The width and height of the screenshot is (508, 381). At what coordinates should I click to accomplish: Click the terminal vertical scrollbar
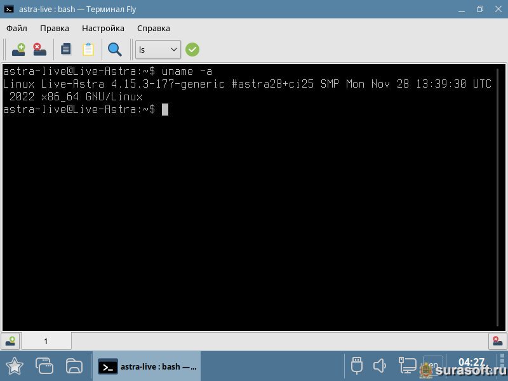[x=498, y=197]
